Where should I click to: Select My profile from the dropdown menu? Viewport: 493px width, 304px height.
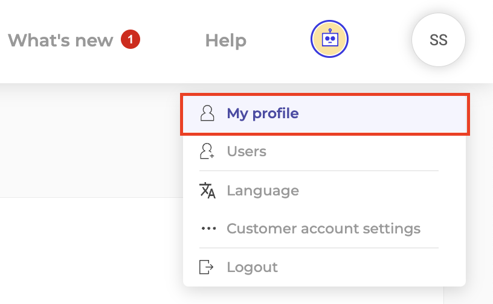click(325, 115)
